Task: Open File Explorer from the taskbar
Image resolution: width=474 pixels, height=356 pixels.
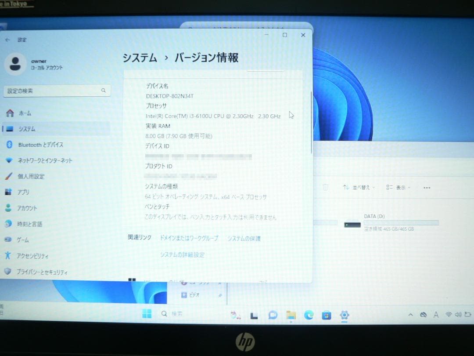Action: (291, 315)
